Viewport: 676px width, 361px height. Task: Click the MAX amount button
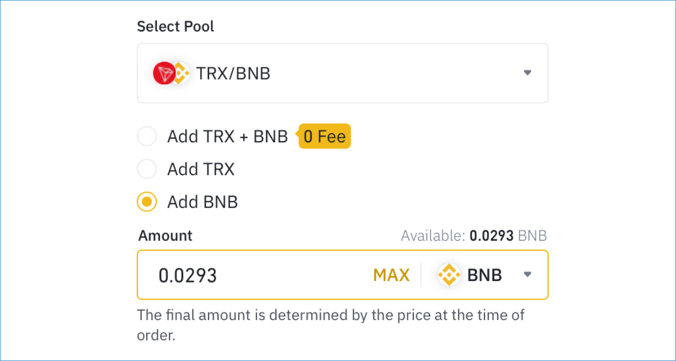pos(391,275)
